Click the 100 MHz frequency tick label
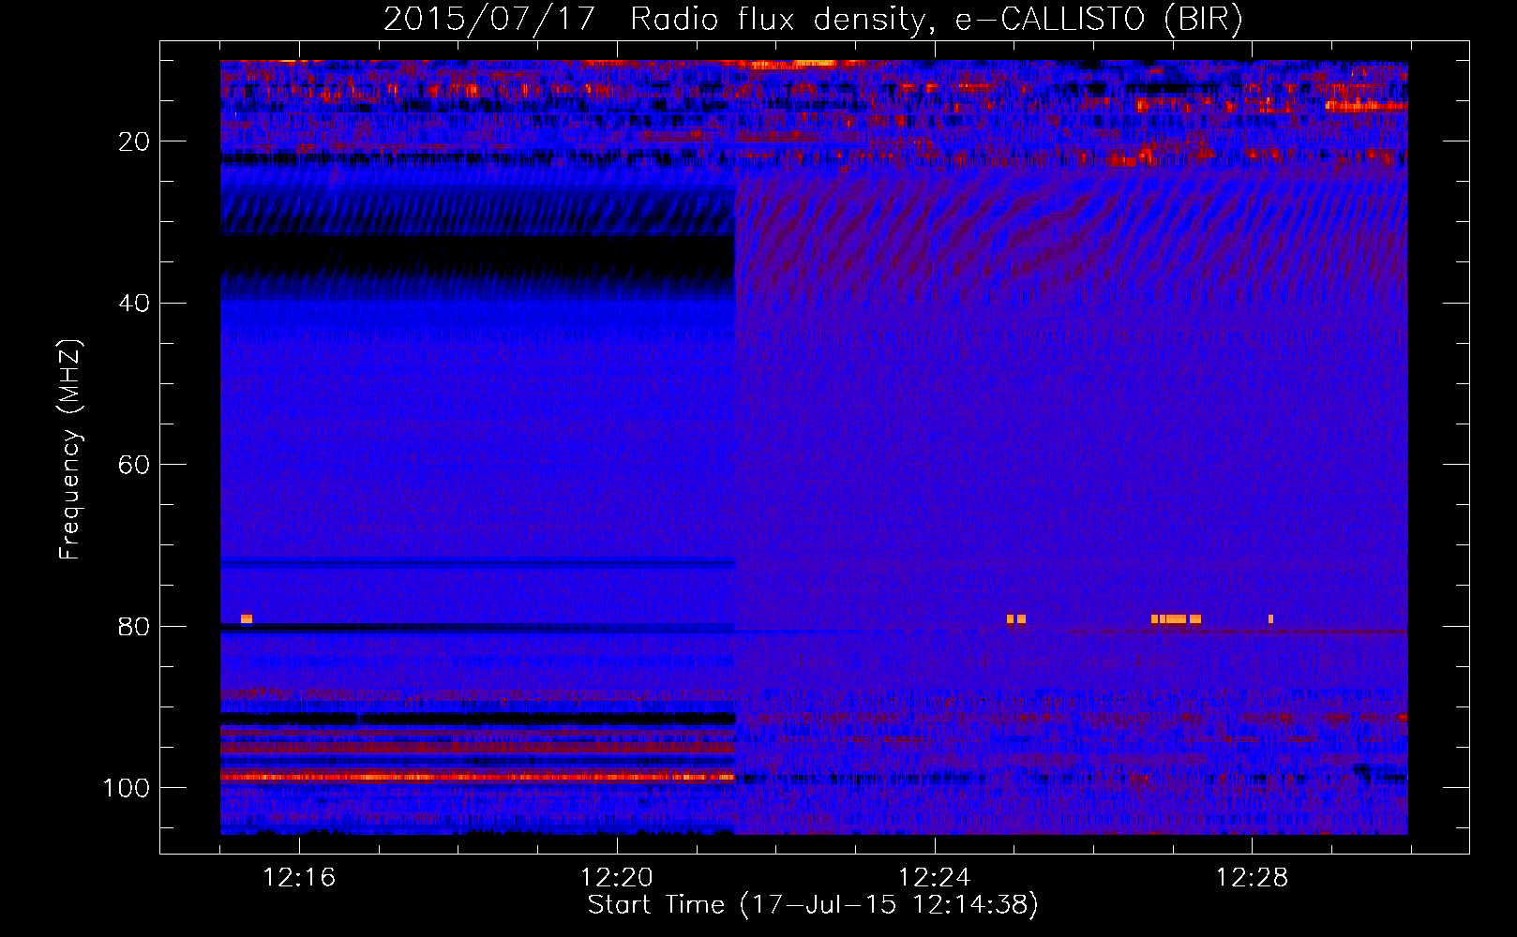The width and height of the screenshot is (1517, 937). tap(127, 787)
